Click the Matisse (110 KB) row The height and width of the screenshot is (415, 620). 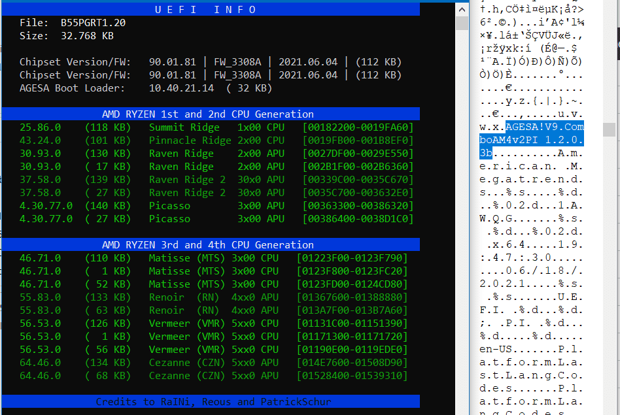tap(213, 257)
